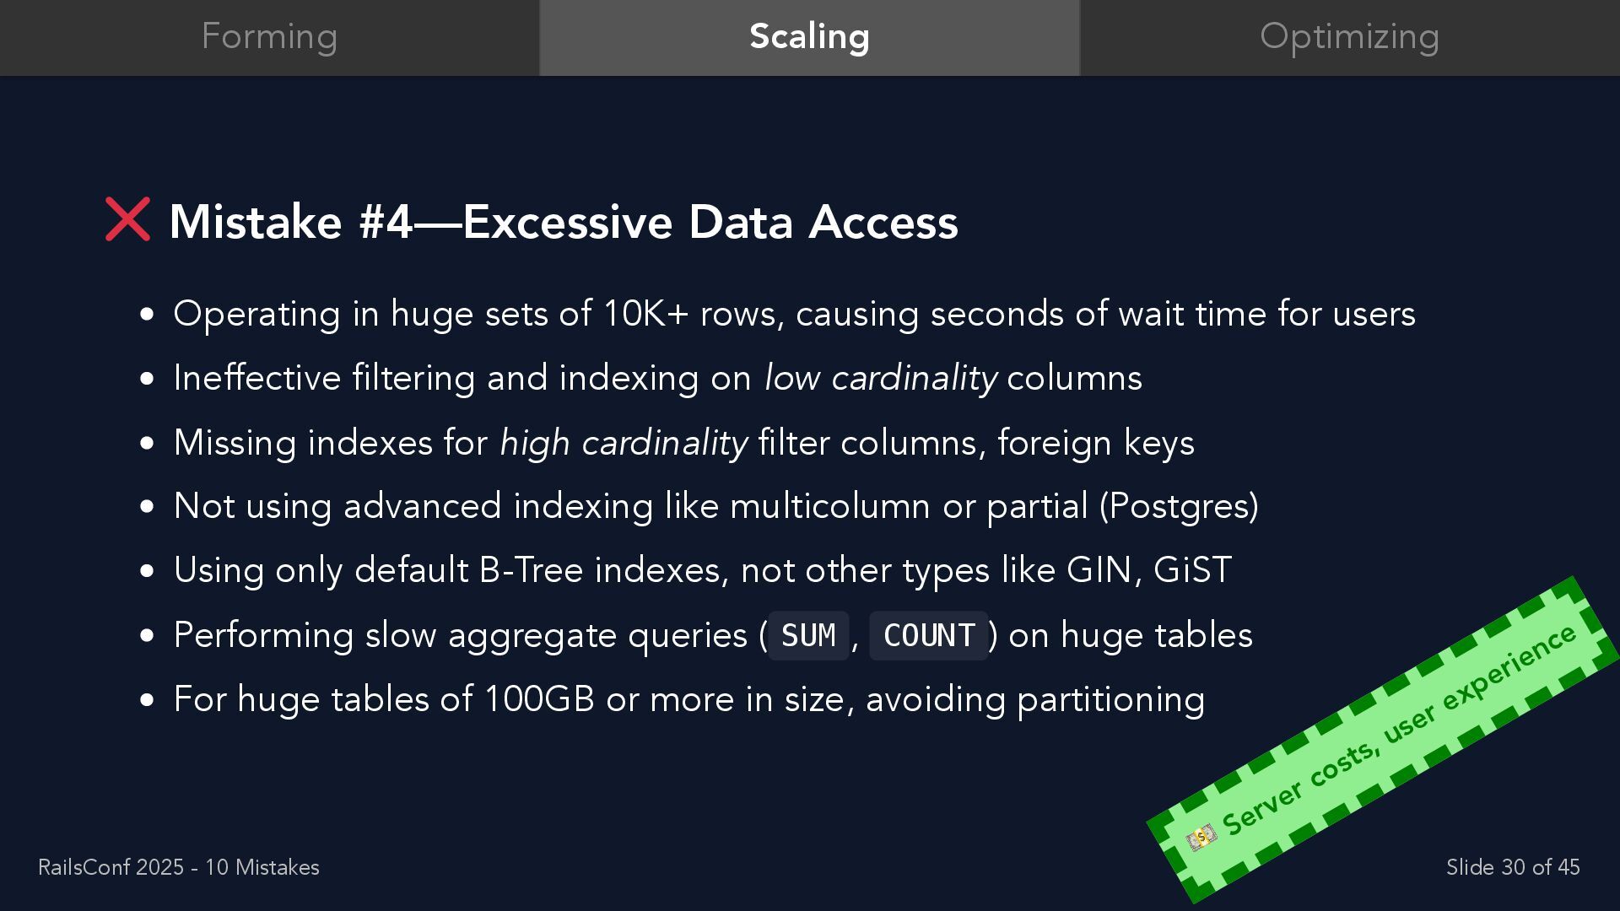
Task: Click the RailsConf 2025 - 10 Mistakes footer
Action: [x=179, y=867]
